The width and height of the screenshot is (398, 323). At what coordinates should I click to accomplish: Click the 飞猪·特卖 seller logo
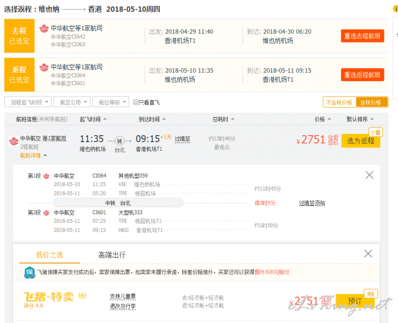pos(49,297)
